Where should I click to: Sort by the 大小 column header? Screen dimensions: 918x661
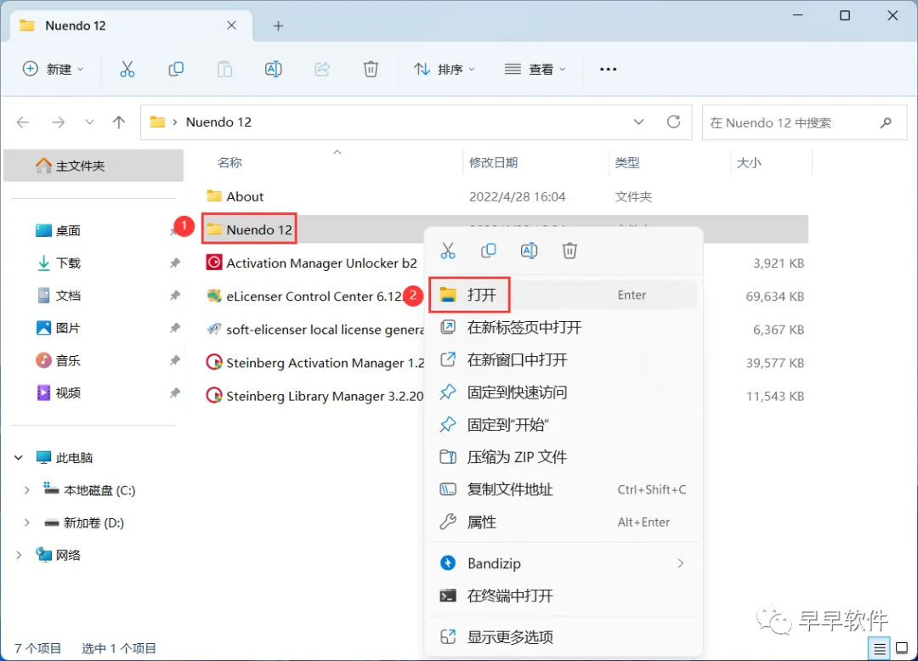(x=749, y=162)
